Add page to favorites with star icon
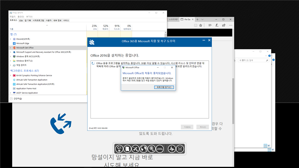299x168 pixels. click(201, 25)
